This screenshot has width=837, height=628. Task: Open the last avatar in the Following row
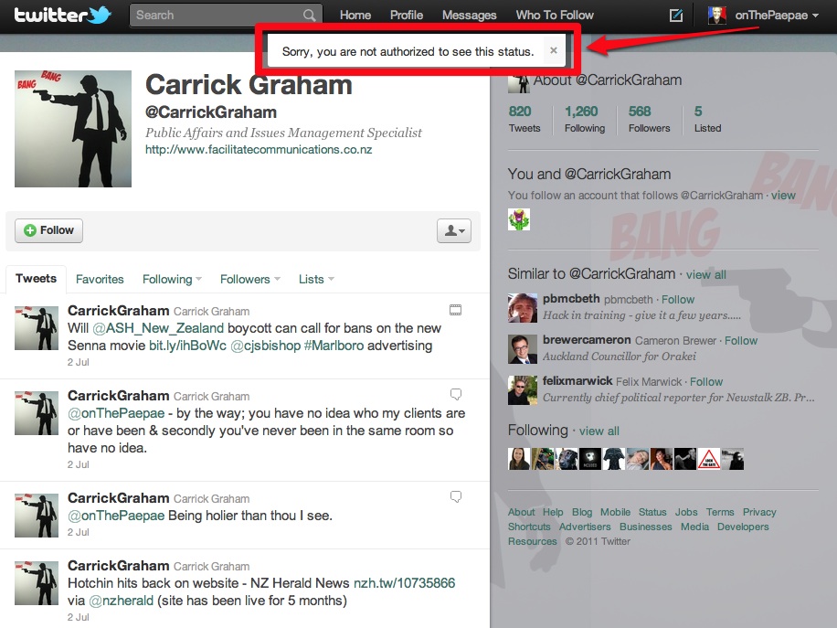click(733, 459)
